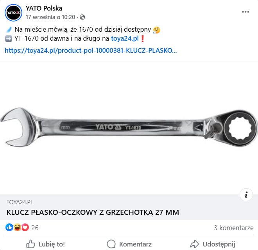The image size is (258, 250).
Task: Click the red heart reaction icon
Action: [x=25, y=227]
